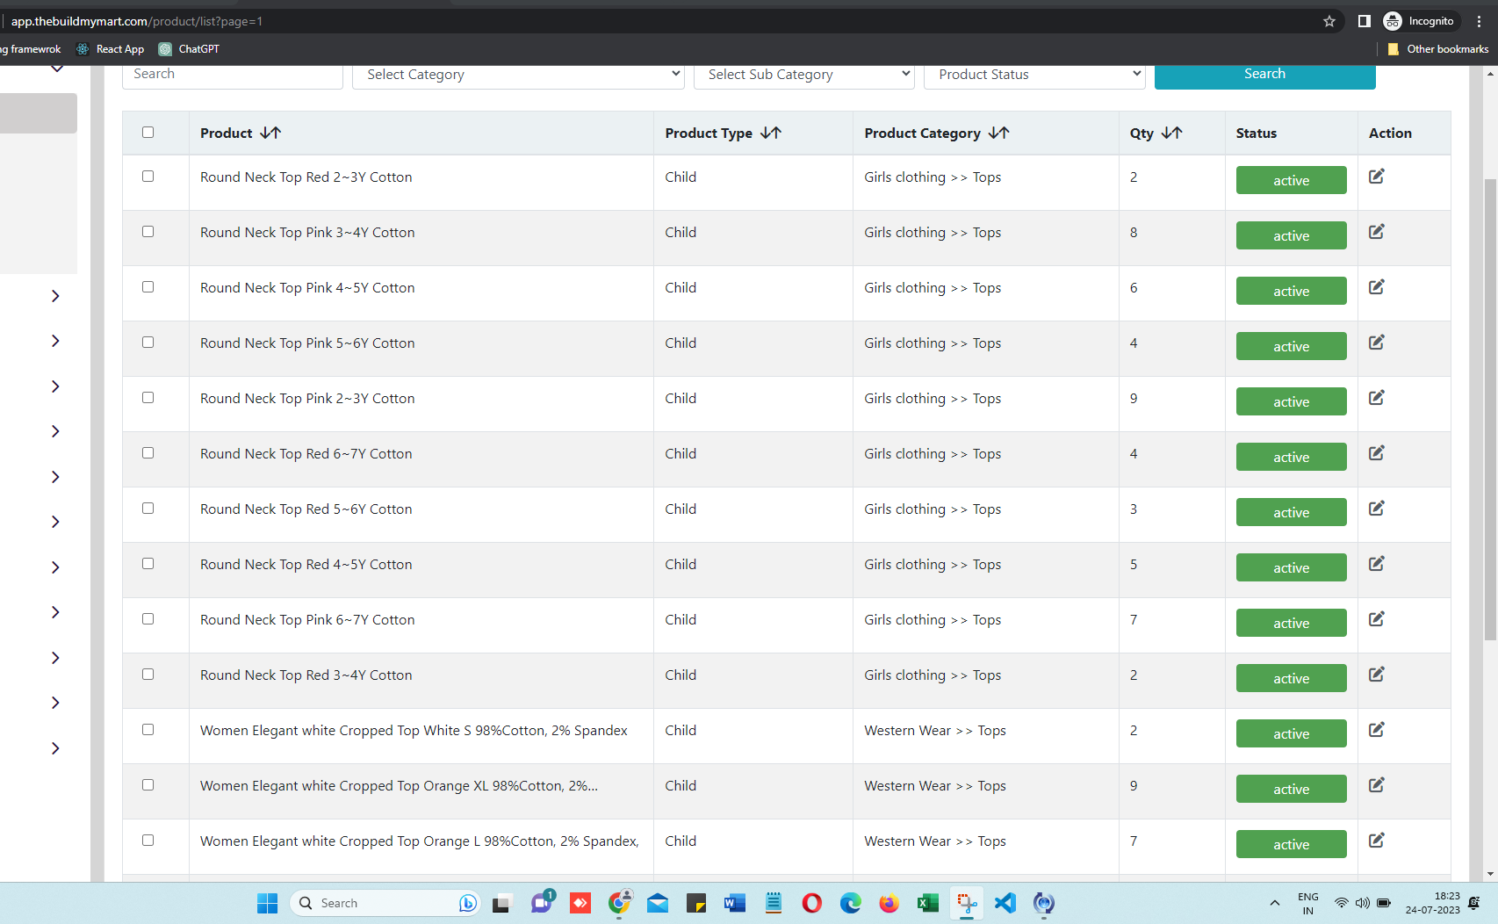Sort by Product column arrows

[x=270, y=133]
